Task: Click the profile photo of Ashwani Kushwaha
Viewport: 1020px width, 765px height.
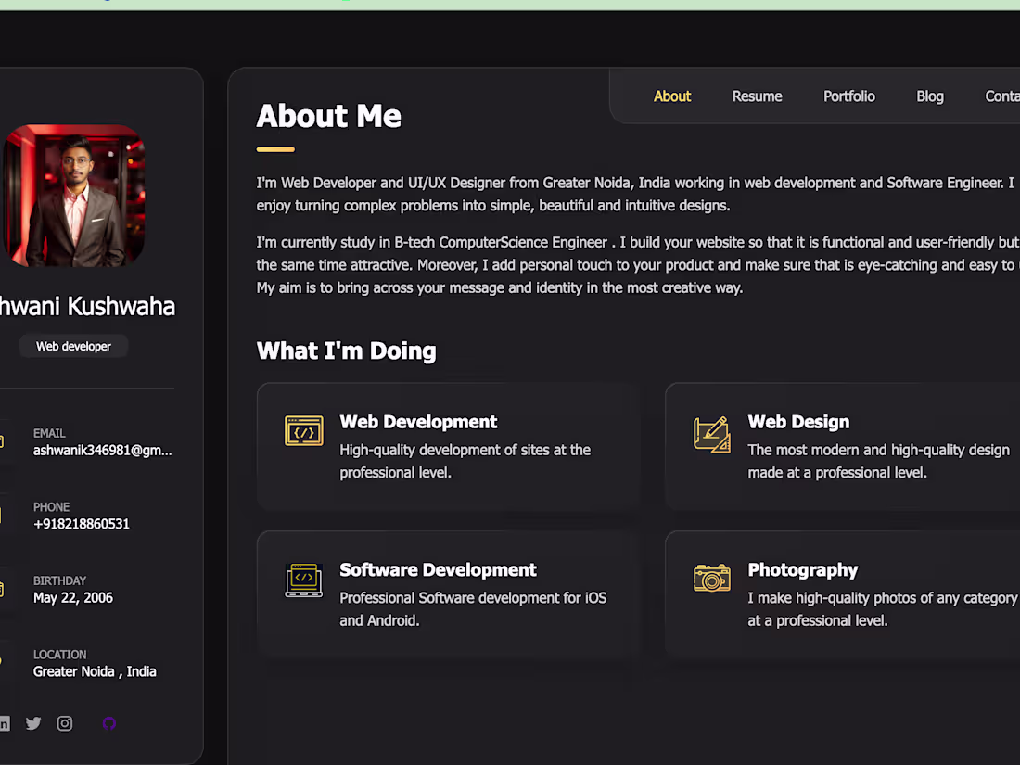Action: point(74,197)
